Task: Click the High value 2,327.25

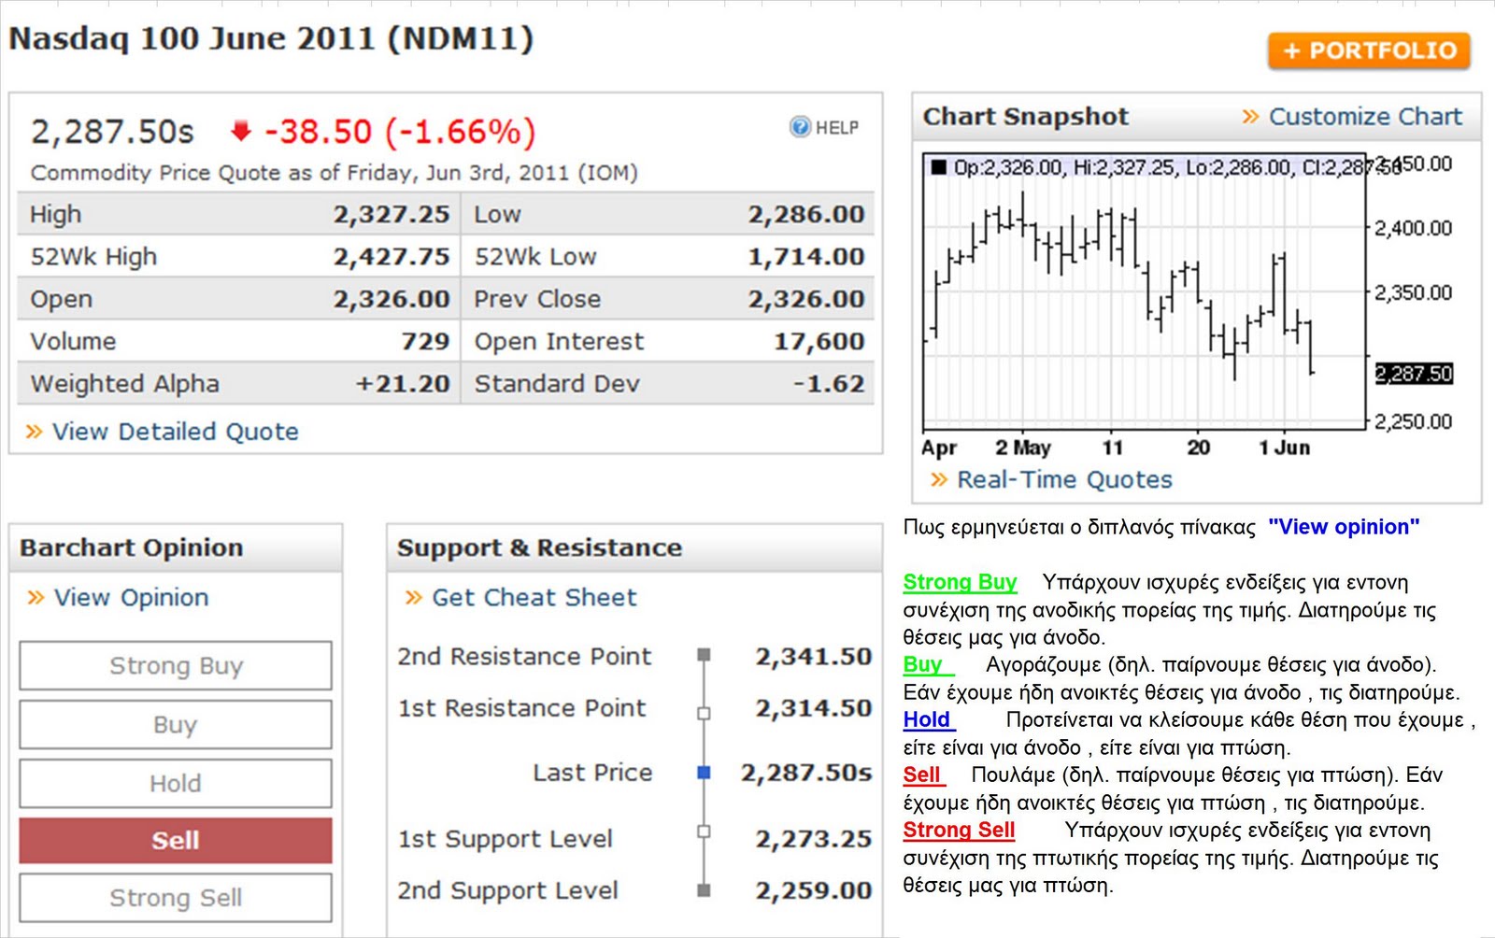Action: pos(392,215)
